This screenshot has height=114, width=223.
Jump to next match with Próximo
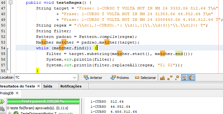(120, 78)
